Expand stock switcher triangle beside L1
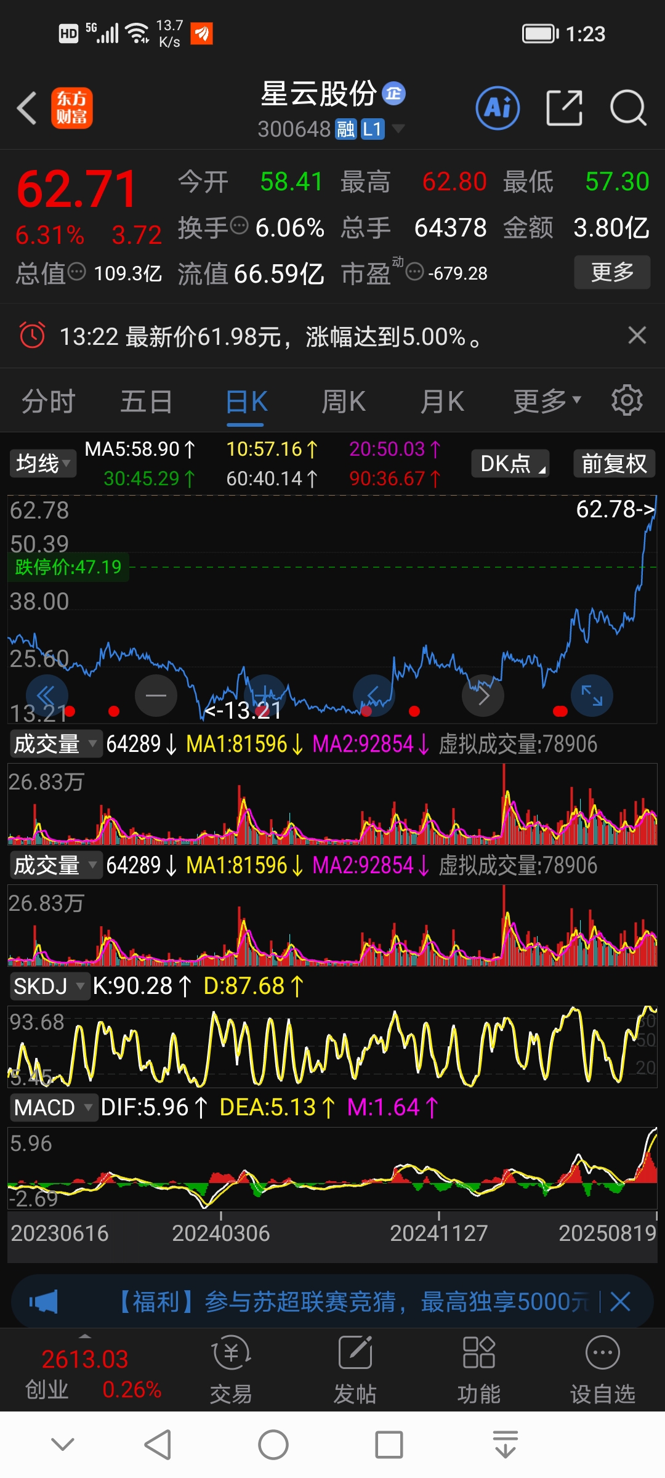Image resolution: width=665 pixels, height=1478 pixels. pyautogui.click(x=398, y=129)
